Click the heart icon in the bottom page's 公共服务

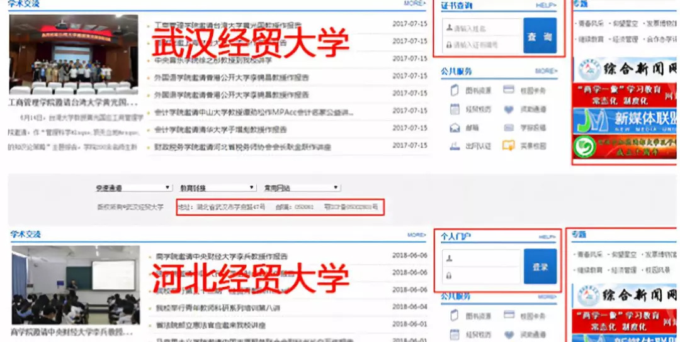[509, 334]
